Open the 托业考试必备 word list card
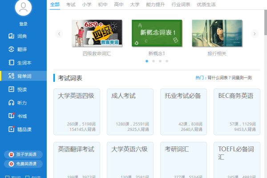The image size is (267, 178). 183,112
